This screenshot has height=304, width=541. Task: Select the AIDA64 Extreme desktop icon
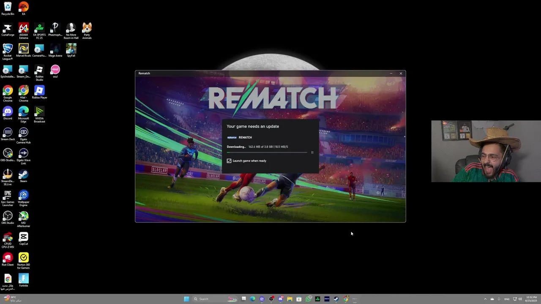(x=24, y=31)
